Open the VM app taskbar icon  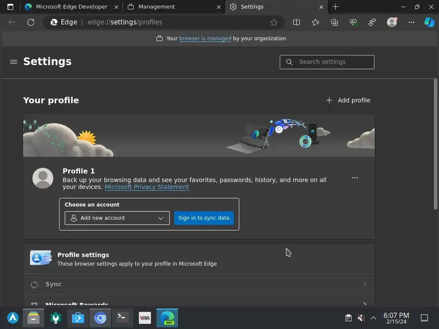tap(145, 318)
